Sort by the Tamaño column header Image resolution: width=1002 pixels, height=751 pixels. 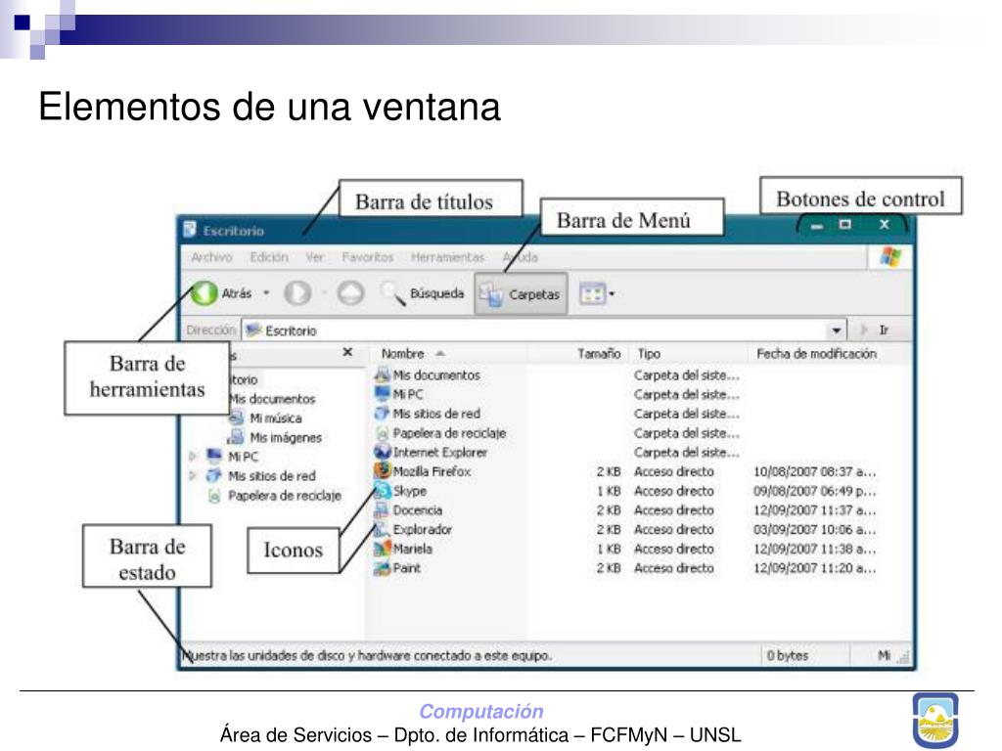click(599, 353)
